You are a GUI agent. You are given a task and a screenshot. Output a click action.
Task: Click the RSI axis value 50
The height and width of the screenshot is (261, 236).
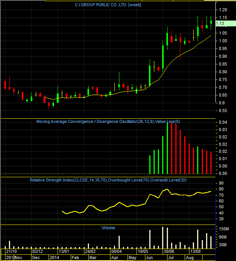[221, 207]
